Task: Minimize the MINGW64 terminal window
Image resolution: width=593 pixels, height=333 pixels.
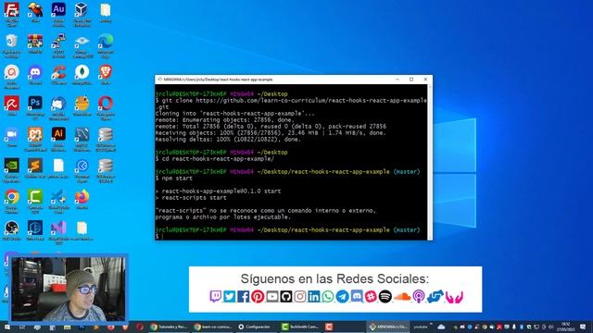Action: coord(397,80)
